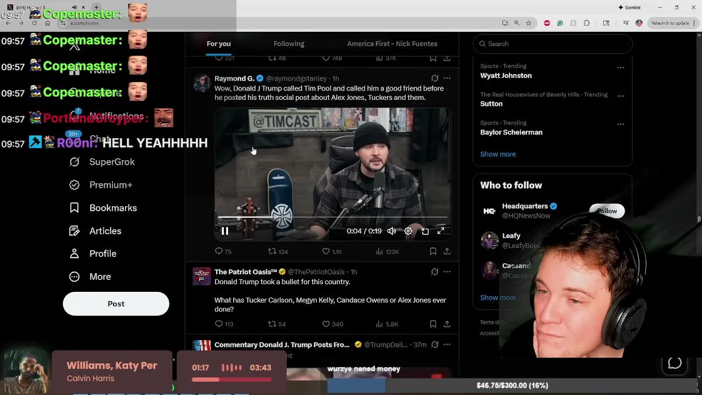
Task: Open America First - Nick Fuentes tab
Action: [392, 44]
